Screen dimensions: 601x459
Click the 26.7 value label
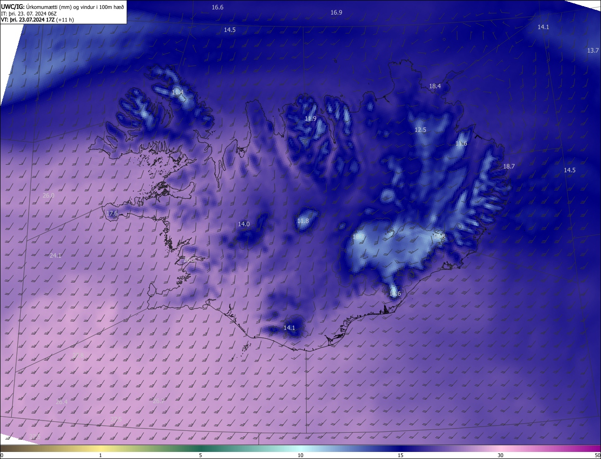coord(159,401)
